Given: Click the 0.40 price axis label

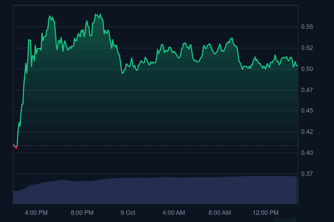Looking at the screenshot, I should pos(307,153).
